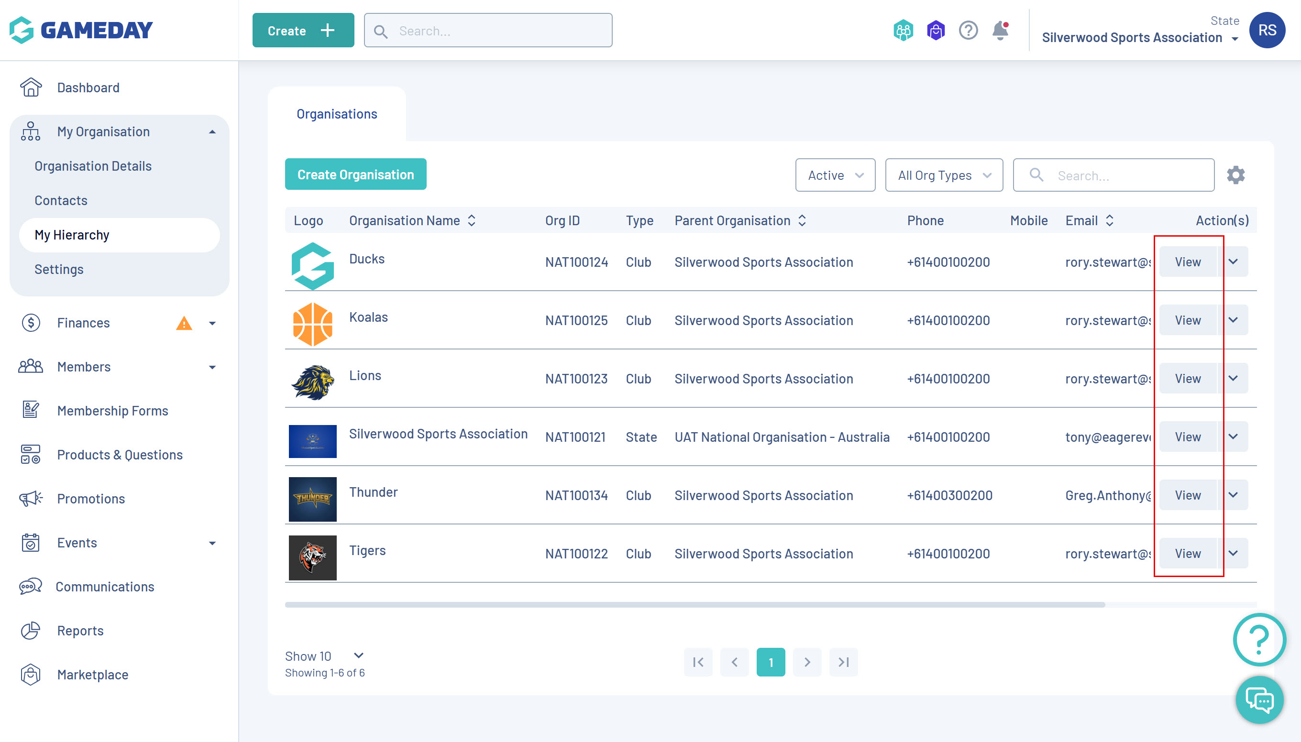1301x742 pixels.
Task: Click View button for Thunder row
Action: 1187,495
